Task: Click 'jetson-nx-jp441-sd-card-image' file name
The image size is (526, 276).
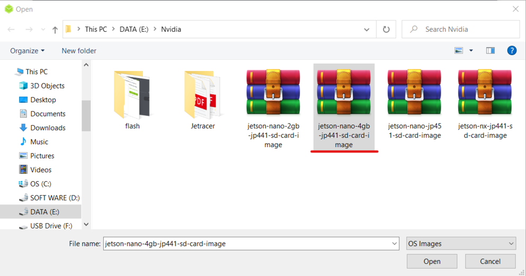Action: (485, 131)
